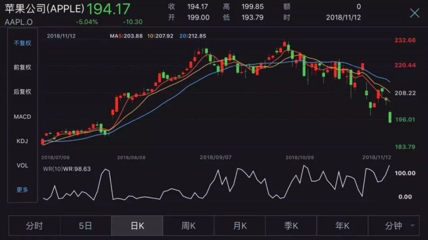Switch to the 周K weekly candlestick tab
428x240 pixels.
pyautogui.click(x=188, y=226)
